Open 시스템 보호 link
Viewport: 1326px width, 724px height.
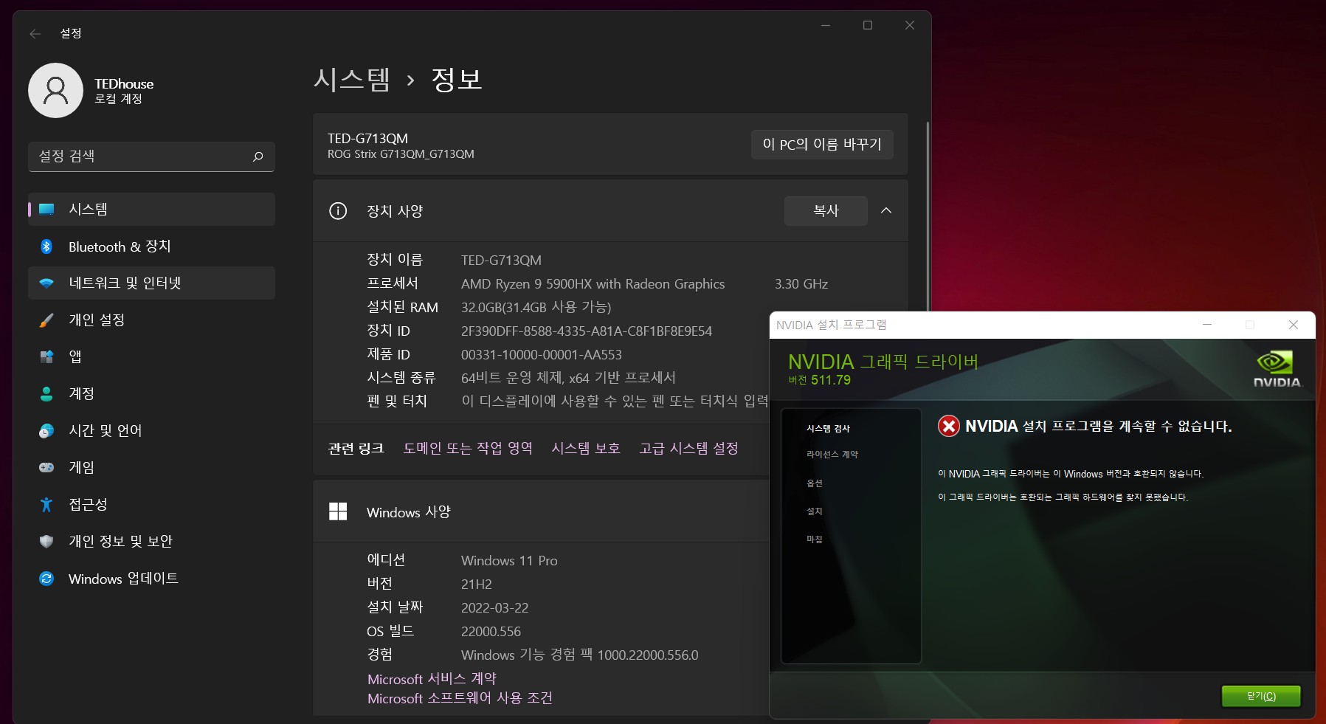(x=586, y=448)
